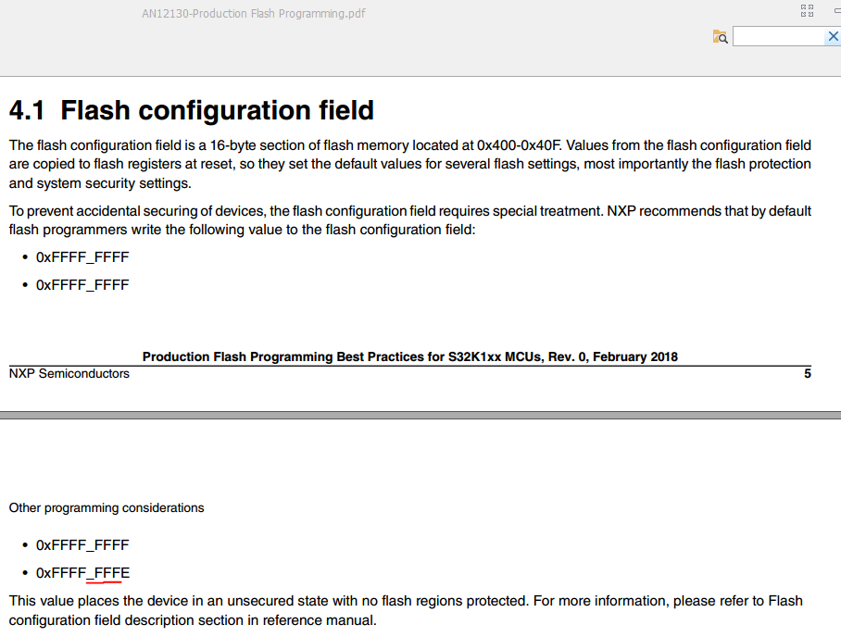Image resolution: width=841 pixels, height=637 pixels.
Task: Focus the search text field
Action: click(779, 36)
